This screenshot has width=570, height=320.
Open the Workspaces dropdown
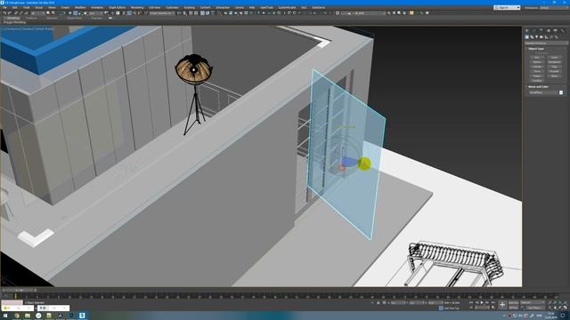(x=554, y=8)
